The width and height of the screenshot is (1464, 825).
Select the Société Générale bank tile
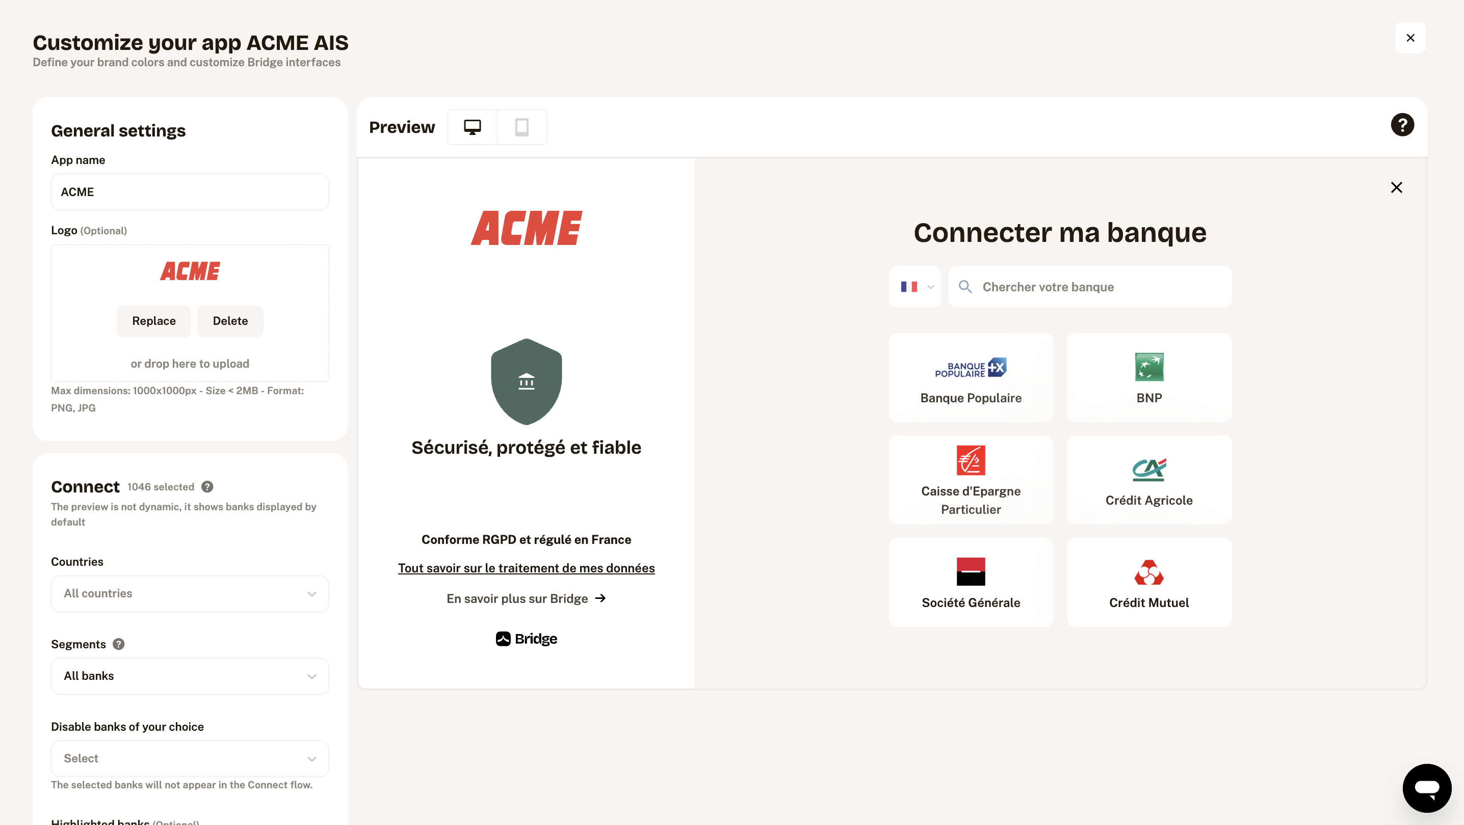[971, 583]
